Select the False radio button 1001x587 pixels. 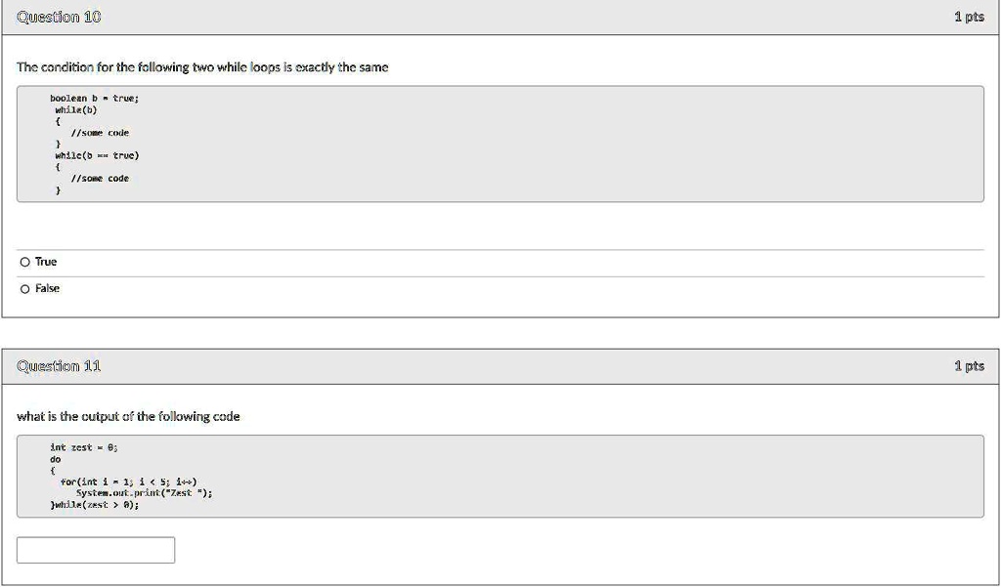[x=23, y=288]
